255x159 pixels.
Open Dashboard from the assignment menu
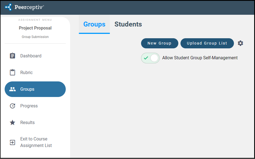pos(31,56)
